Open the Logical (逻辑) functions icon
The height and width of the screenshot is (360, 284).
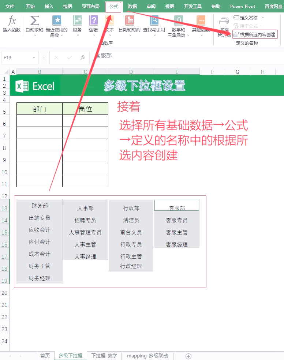93,20
